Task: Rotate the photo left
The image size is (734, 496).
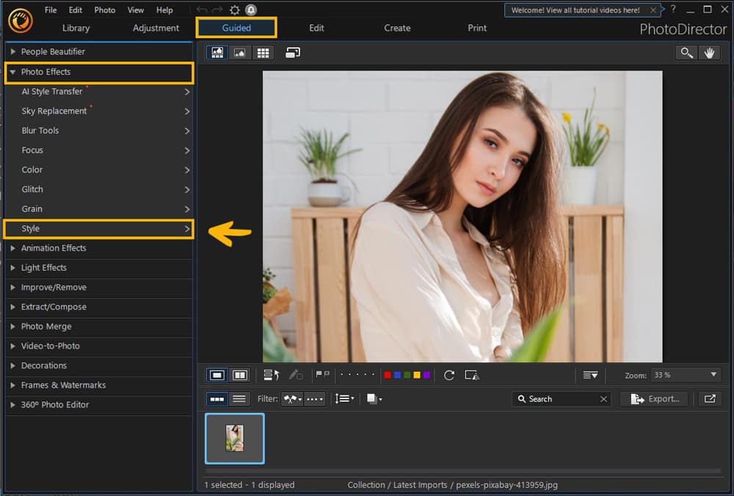Action: tap(450, 375)
